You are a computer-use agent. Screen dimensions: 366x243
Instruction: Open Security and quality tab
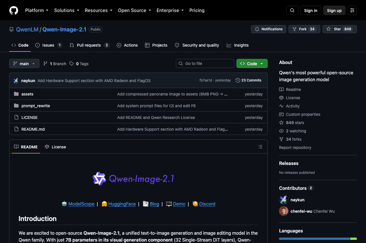197,45
